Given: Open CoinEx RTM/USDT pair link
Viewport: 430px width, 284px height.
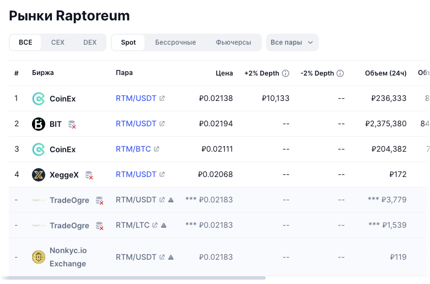Looking at the screenshot, I should 136,98.
